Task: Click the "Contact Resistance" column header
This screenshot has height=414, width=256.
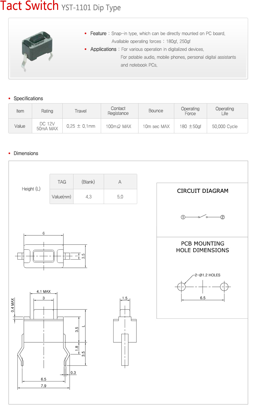Action: coord(118,111)
